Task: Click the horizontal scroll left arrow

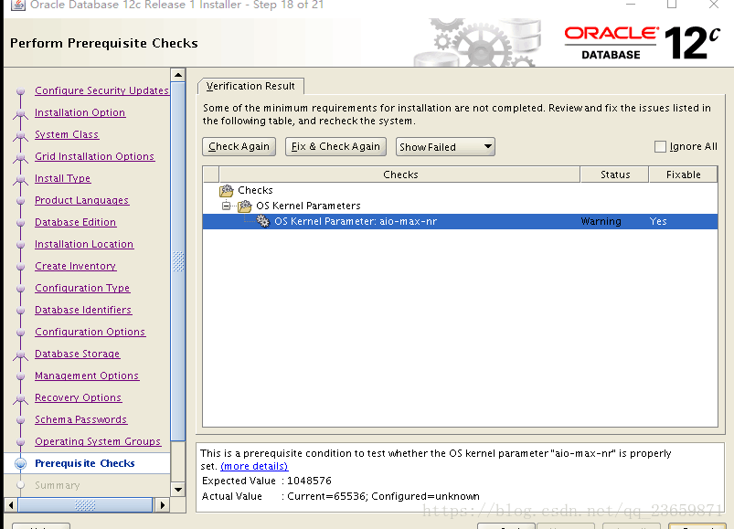Action: tap(11, 505)
